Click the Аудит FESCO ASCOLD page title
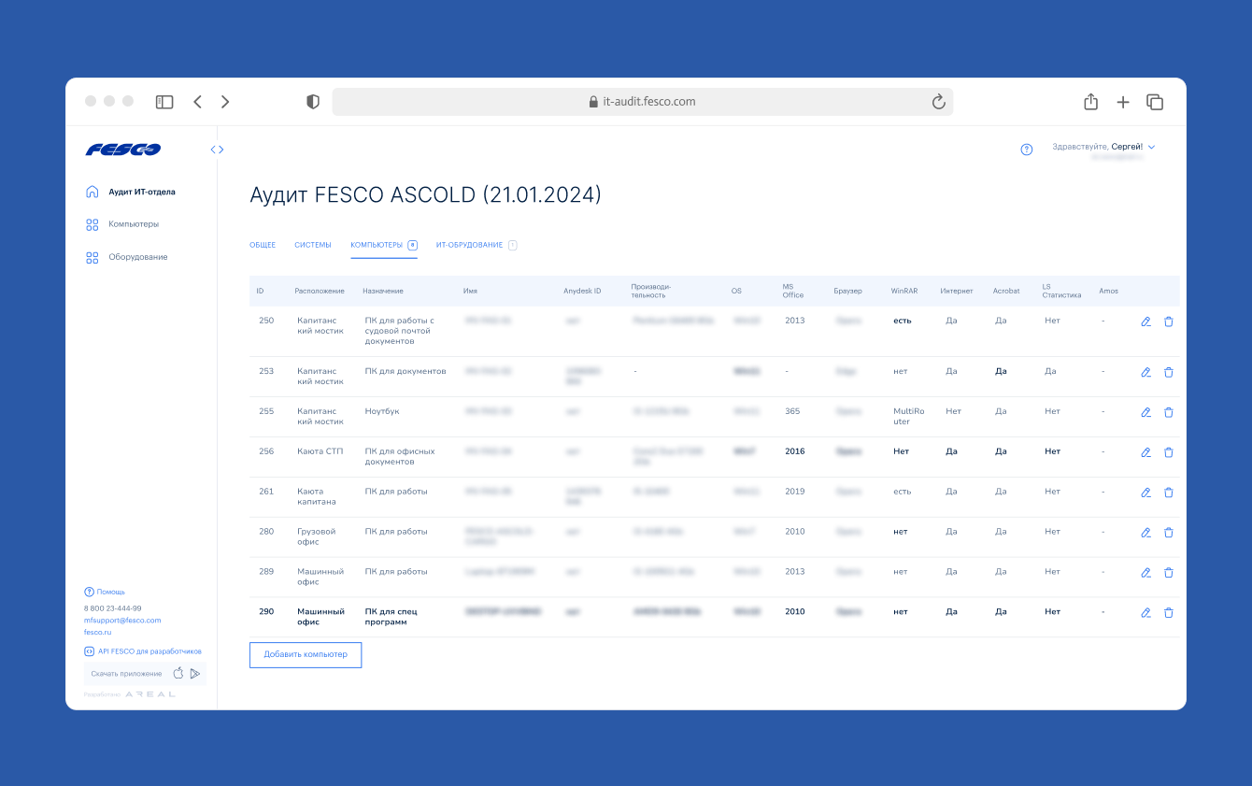This screenshot has height=786, width=1252. (425, 194)
